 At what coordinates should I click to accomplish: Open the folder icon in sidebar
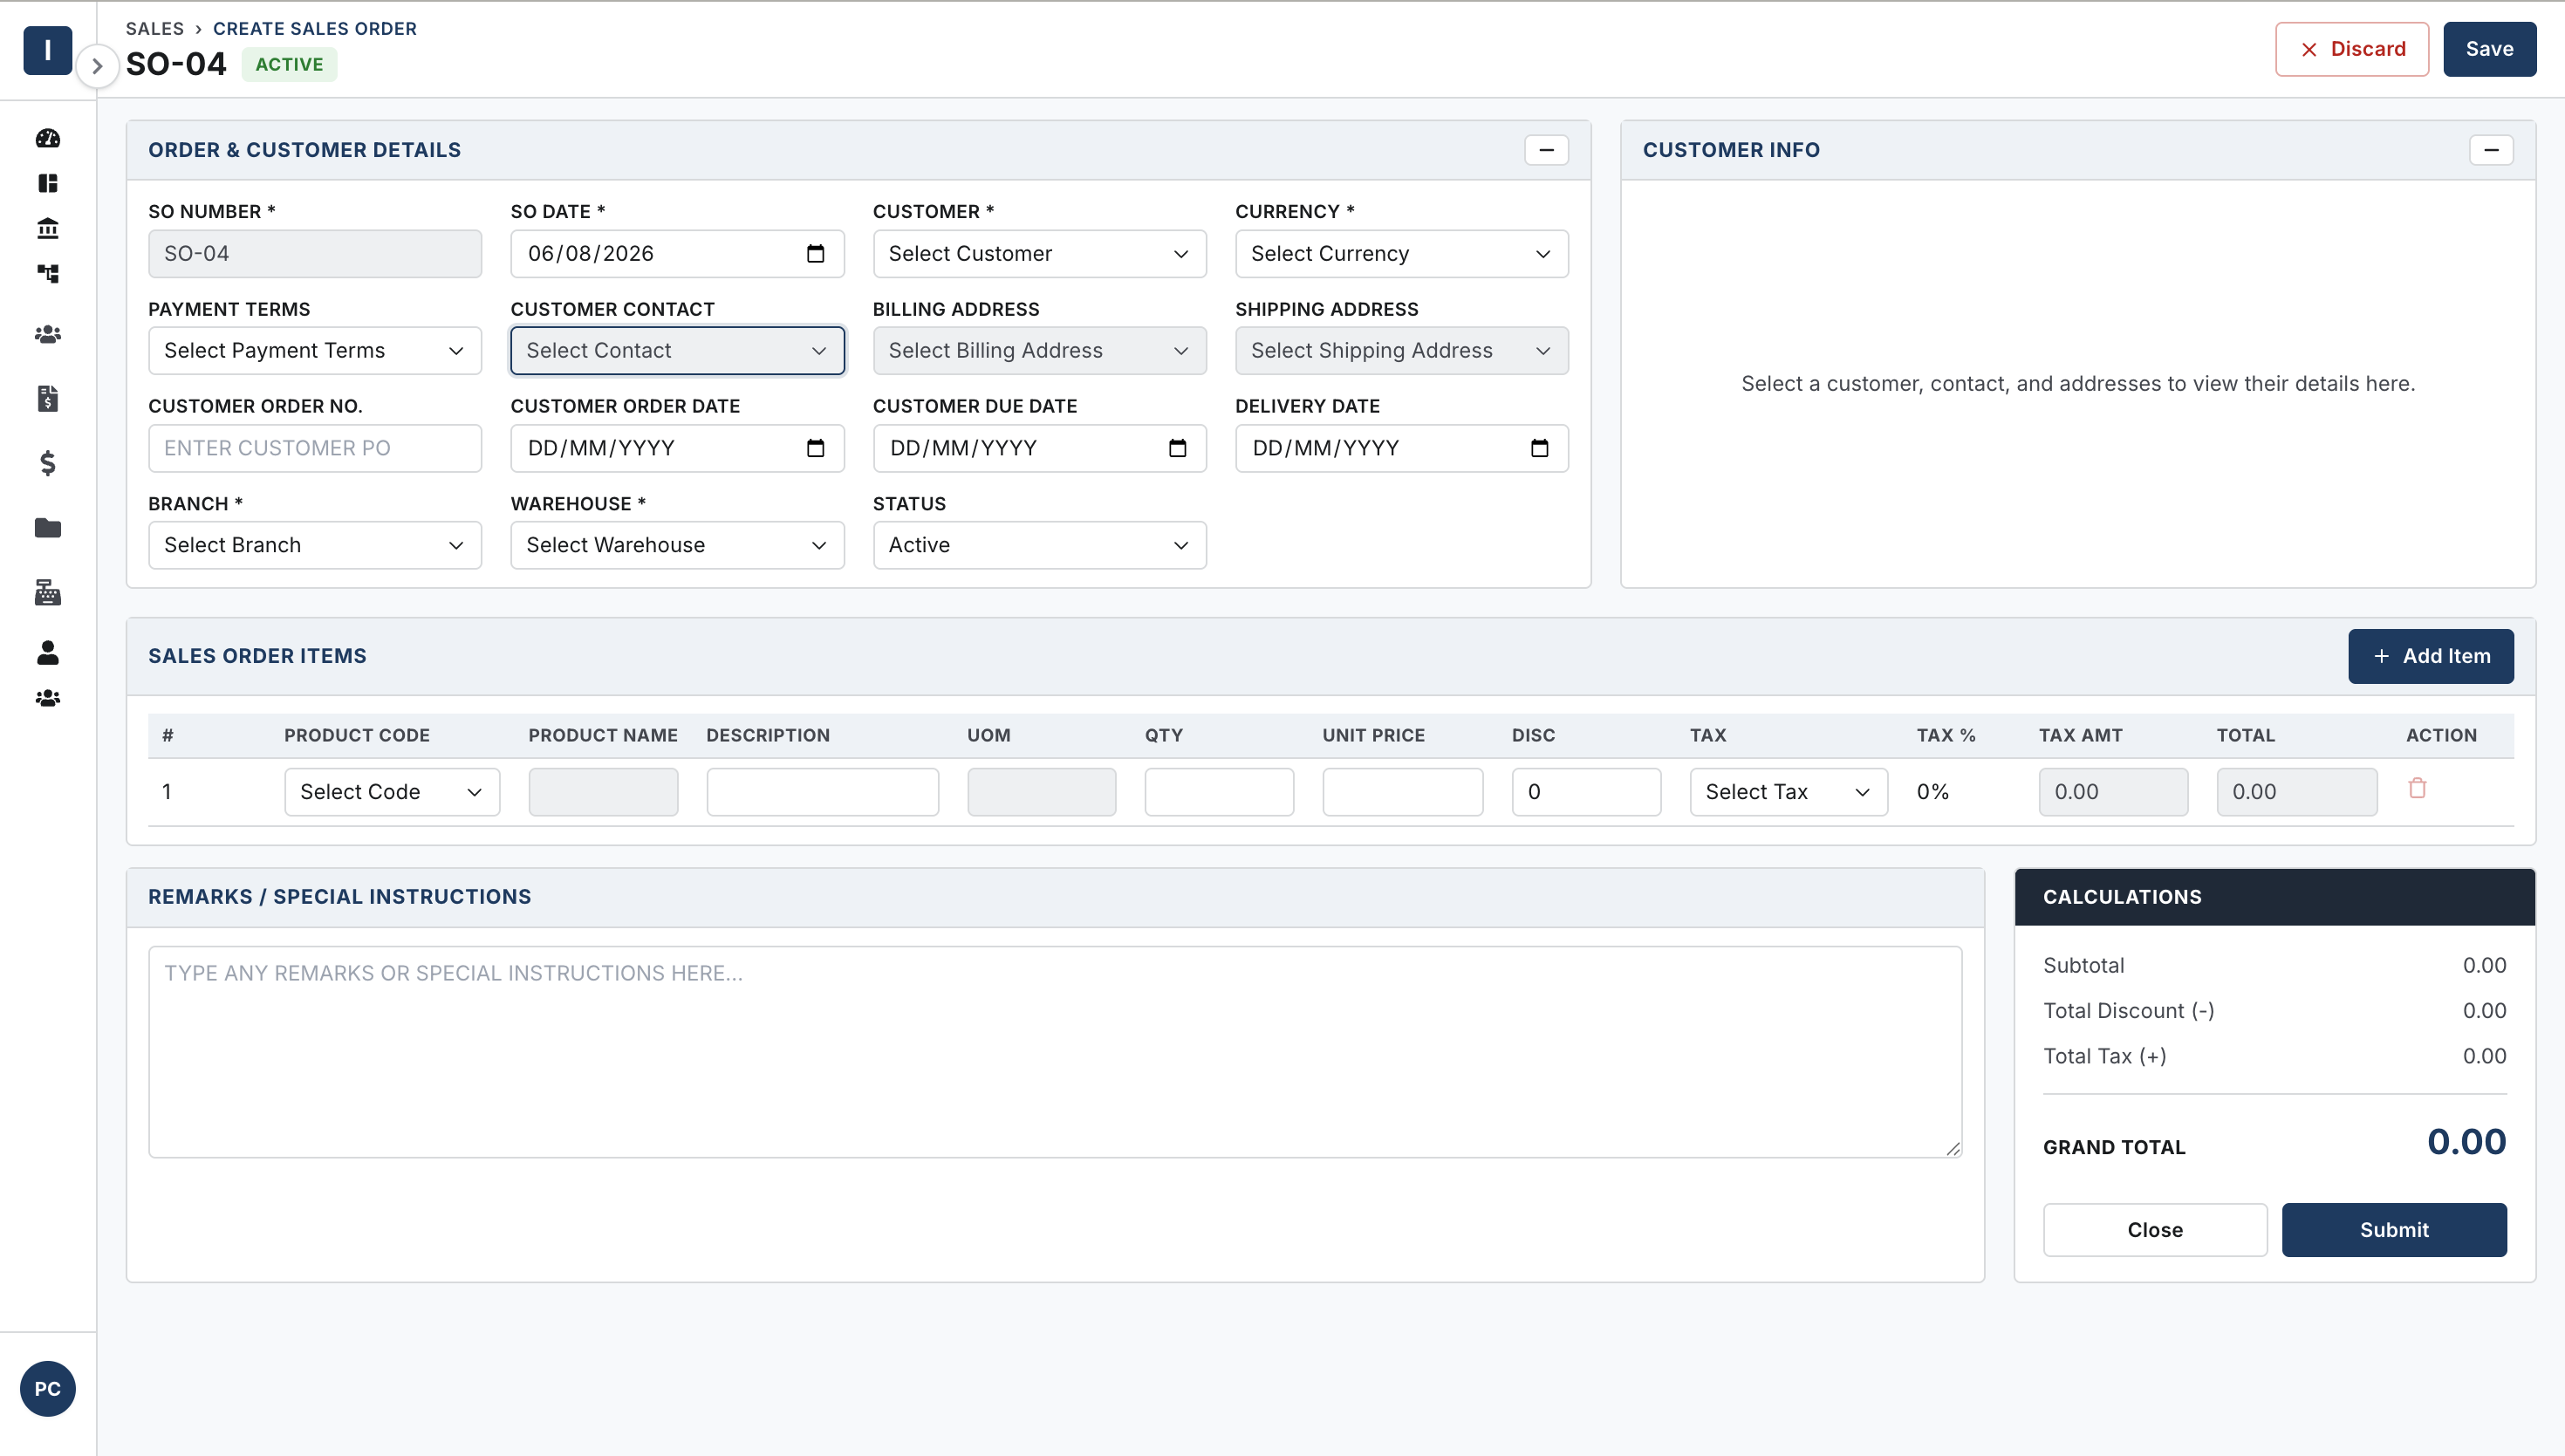(47, 527)
